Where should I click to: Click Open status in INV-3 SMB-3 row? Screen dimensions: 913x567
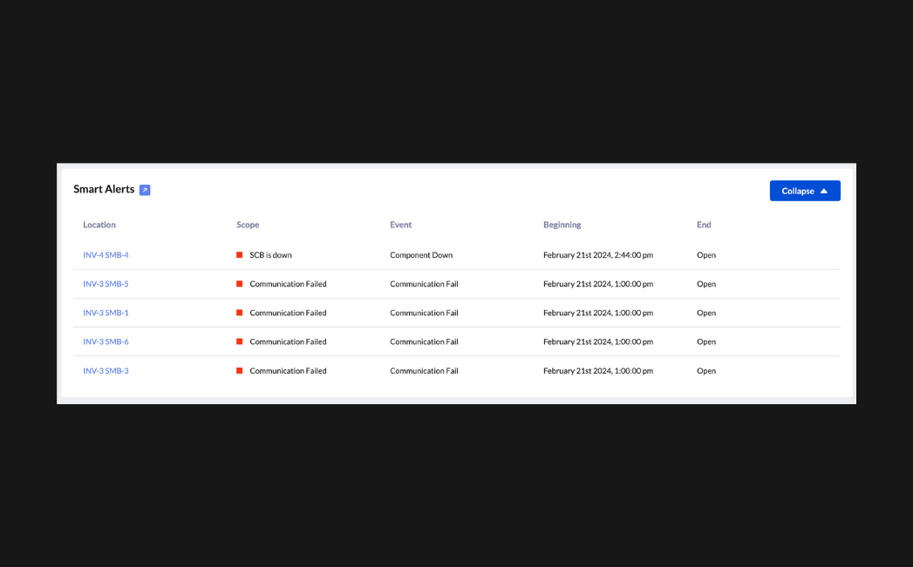pyautogui.click(x=706, y=371)
